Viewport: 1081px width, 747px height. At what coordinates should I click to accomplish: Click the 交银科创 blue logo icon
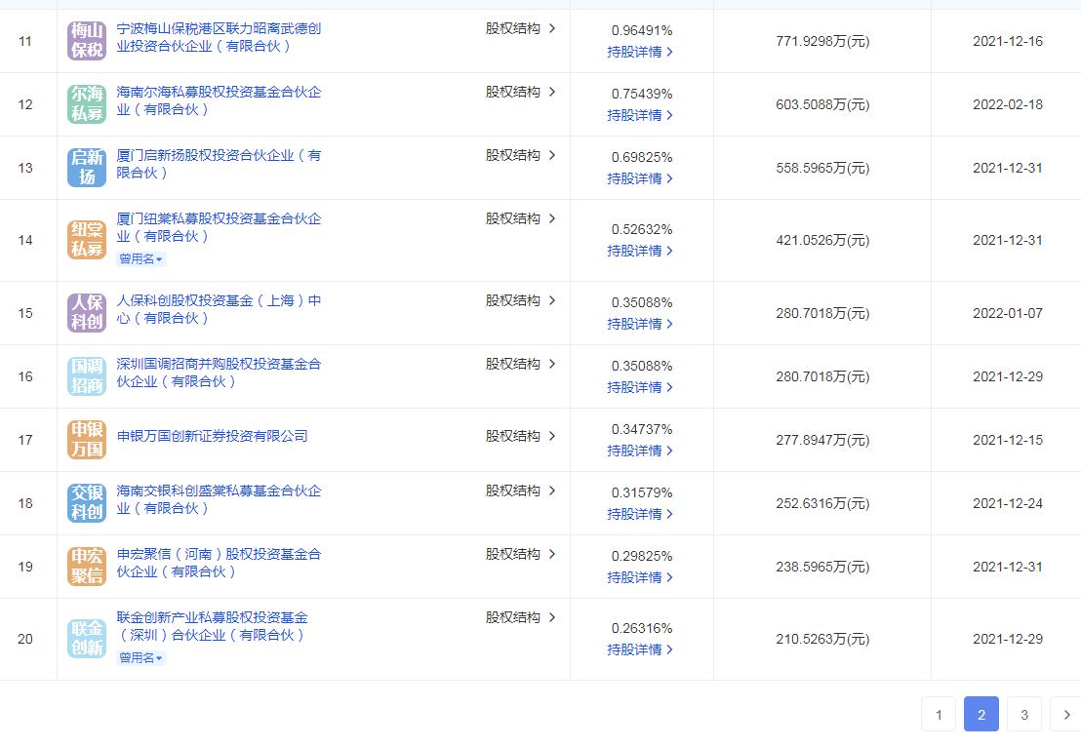pyautogui.click(x=87, y=503)
